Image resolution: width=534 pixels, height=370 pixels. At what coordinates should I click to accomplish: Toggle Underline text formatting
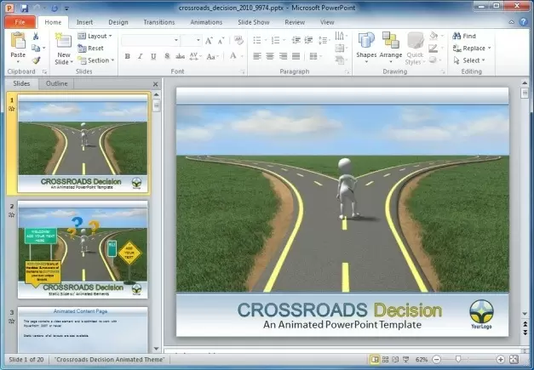[x=152, y=56]
